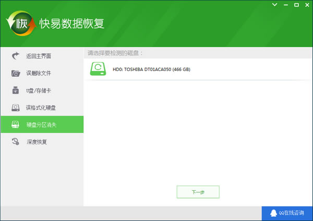Image resolution: width=313 pixels, height=221 pixels.
Task: Select the 返回主界面 menu label
Action: point(39,56)
